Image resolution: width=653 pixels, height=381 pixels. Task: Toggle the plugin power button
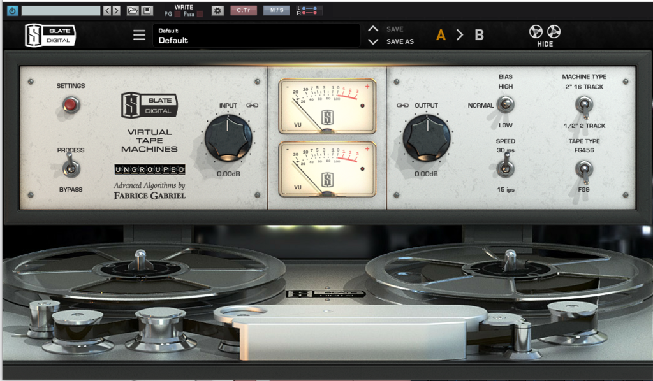(12, 11)
